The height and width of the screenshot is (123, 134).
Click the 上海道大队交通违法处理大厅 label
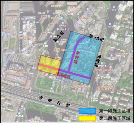(105, 88)
